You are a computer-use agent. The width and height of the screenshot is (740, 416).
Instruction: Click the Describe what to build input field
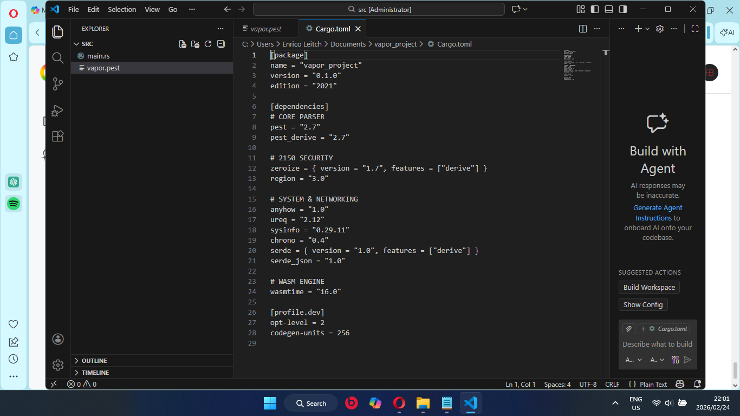(x=657, y=344)
